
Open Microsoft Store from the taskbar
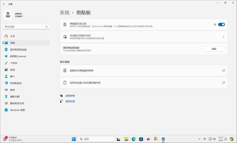click(141, 139)
